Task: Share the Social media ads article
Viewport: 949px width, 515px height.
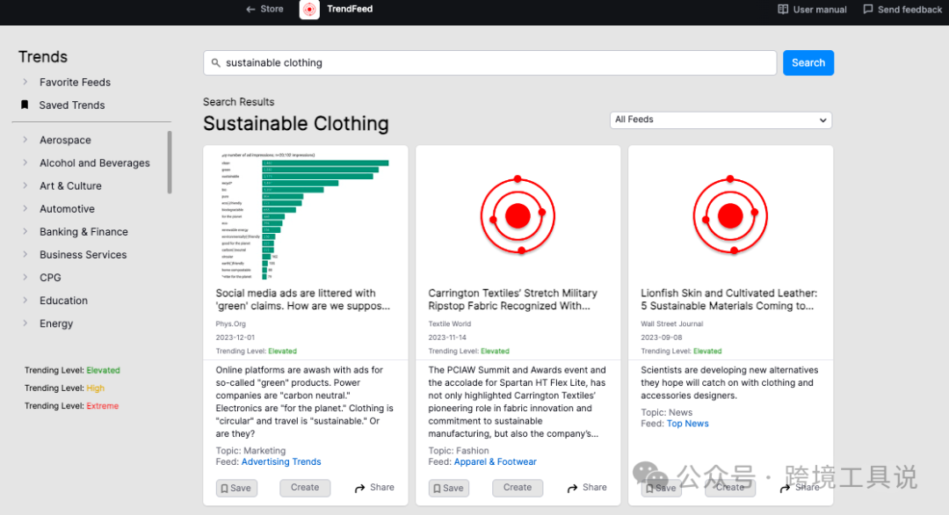Action: click(374, 488)
